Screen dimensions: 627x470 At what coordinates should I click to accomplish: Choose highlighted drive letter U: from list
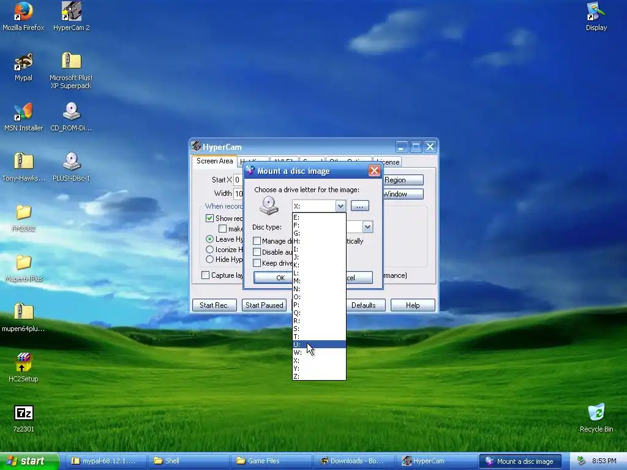pos(319,345)
